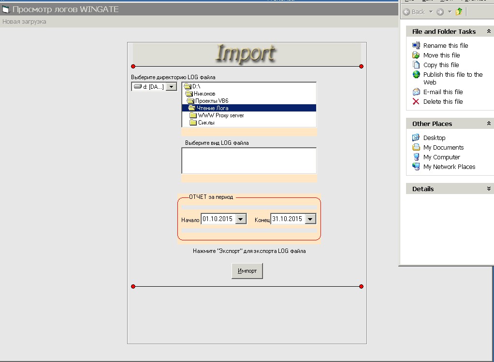494x362 pixels.
Task: Click the Move this file link
Action: (441, 56)
